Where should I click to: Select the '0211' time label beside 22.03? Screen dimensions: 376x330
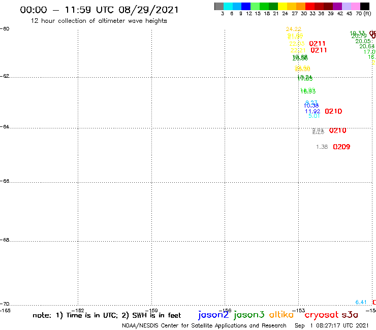click(317, 44)
